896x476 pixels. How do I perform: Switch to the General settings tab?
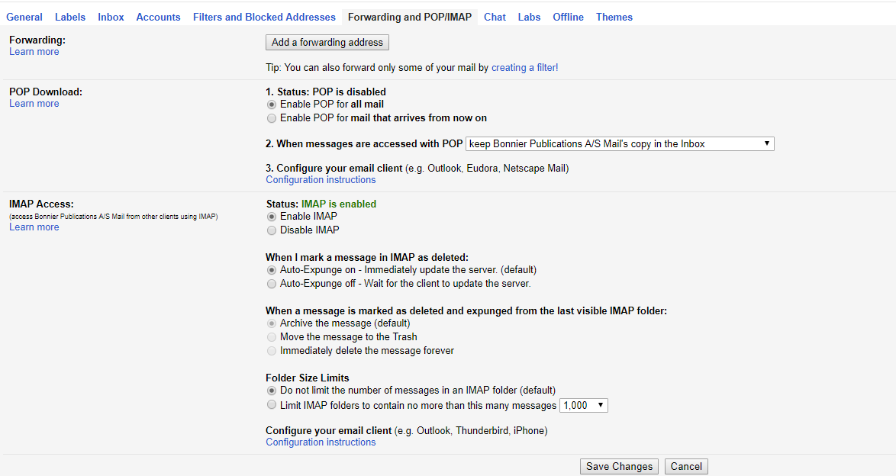[x=24, y=16]
